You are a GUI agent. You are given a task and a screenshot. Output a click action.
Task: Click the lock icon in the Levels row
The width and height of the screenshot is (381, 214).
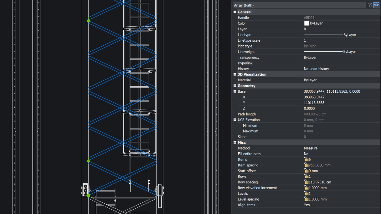(306, 193)
